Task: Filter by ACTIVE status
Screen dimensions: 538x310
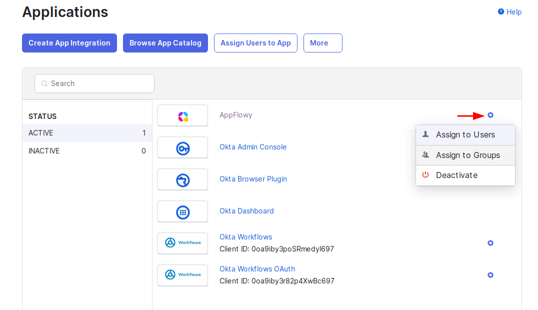Action: (x=87, y=133)
